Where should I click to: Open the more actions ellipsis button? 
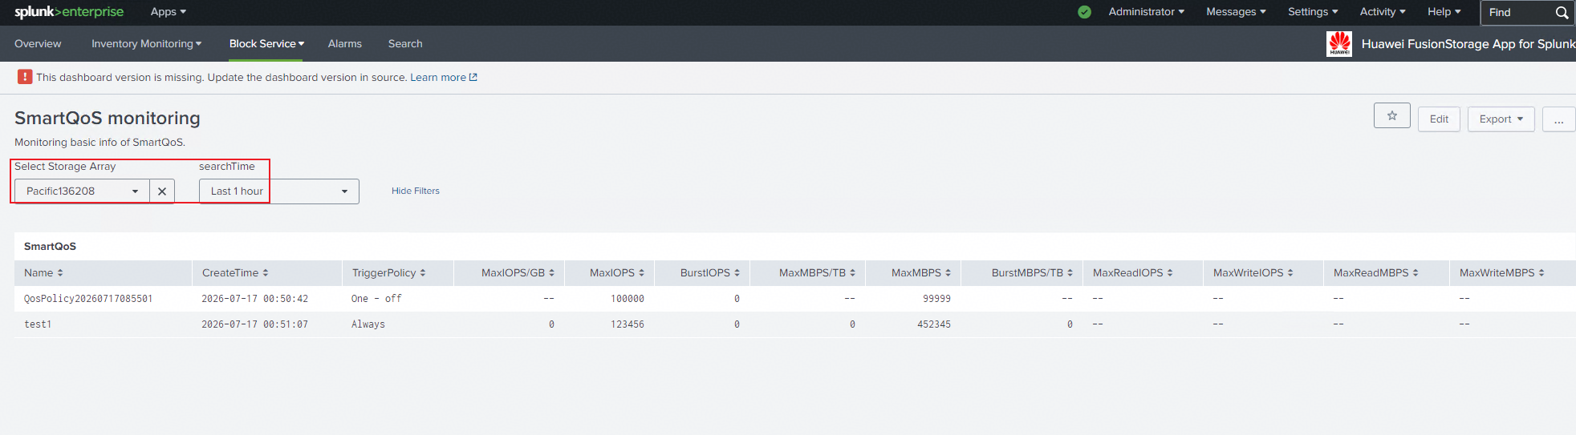click(x=1558, y=119)
